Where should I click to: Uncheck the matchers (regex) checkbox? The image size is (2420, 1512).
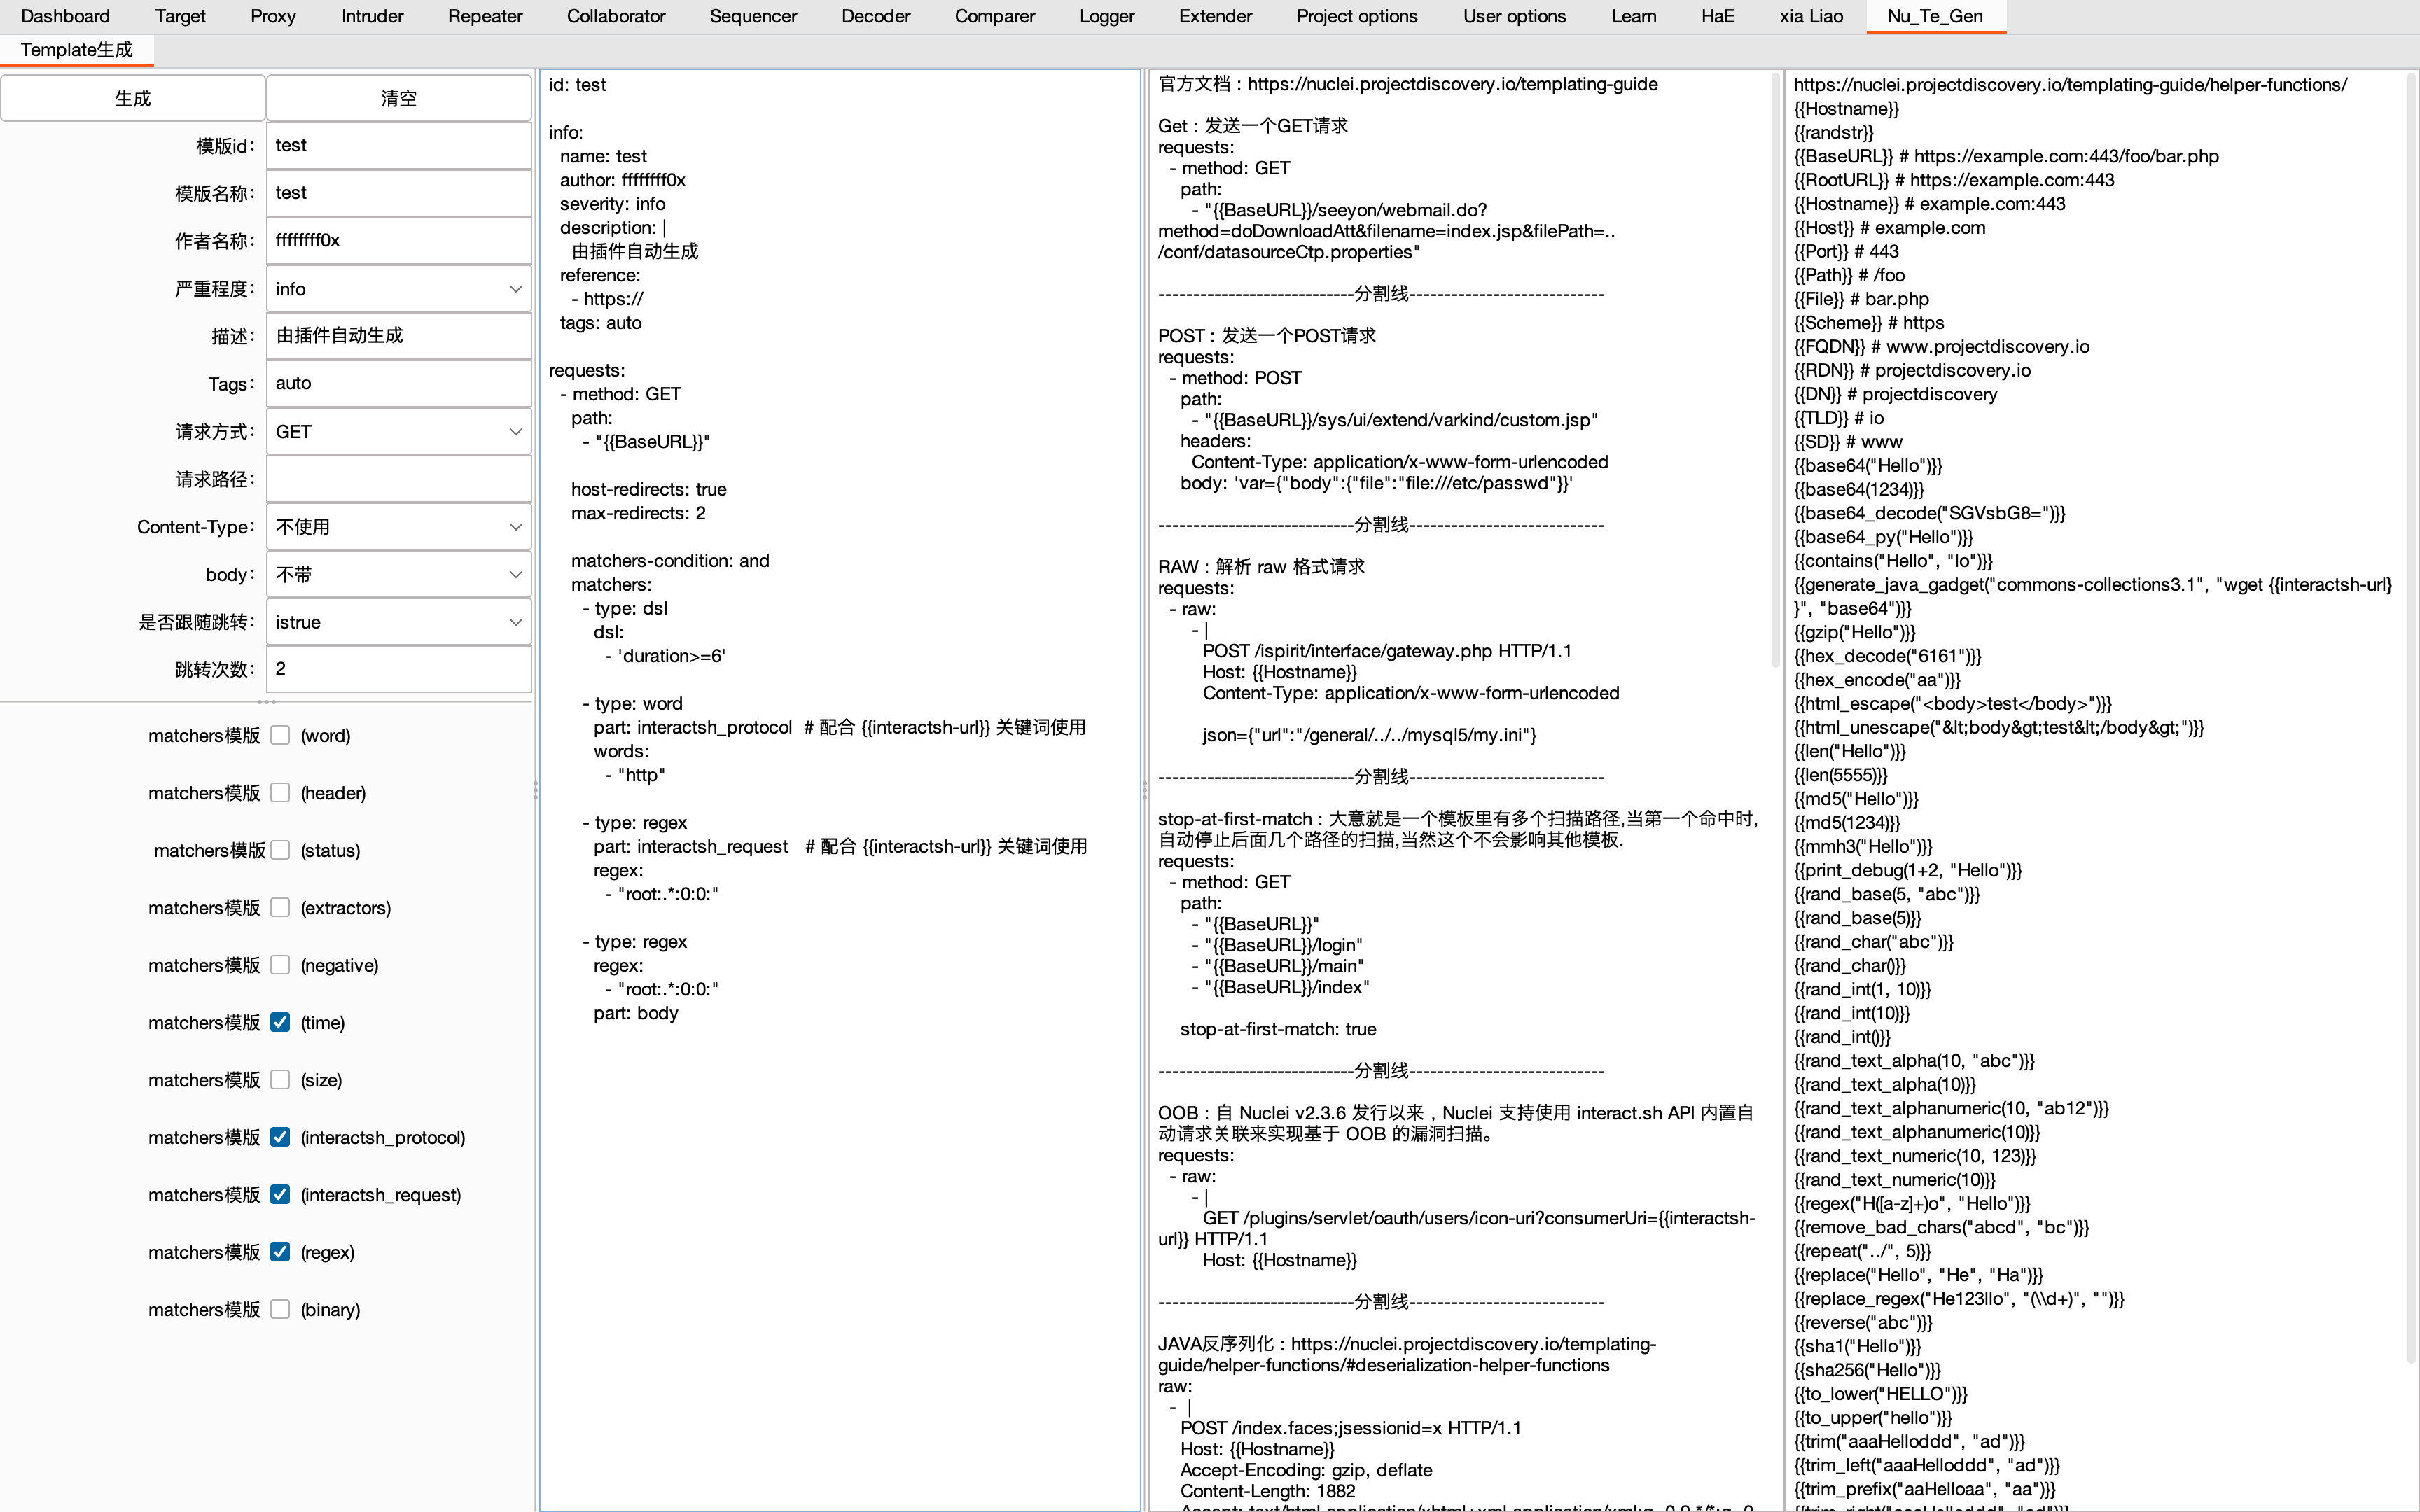click(280, 1252)
